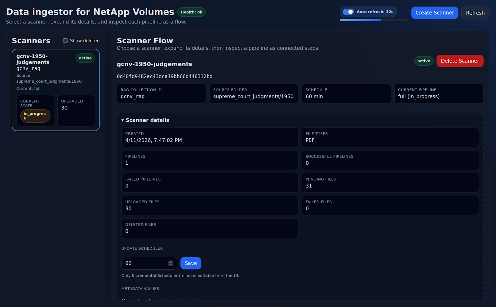496x307 pixels.
Task: Click the in_progress state badge
Action: [35, 116]
